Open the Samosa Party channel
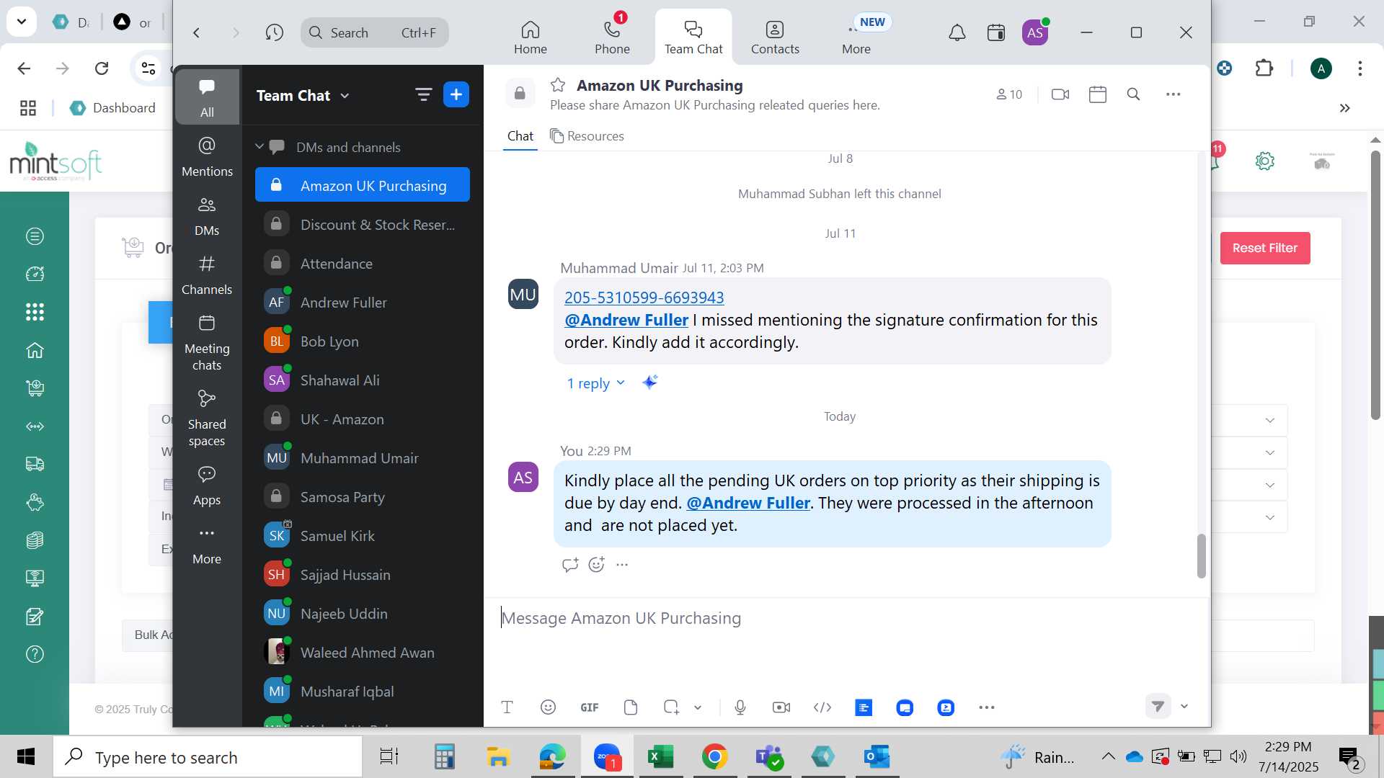The image size is (1384, 778). coord(363,497)
